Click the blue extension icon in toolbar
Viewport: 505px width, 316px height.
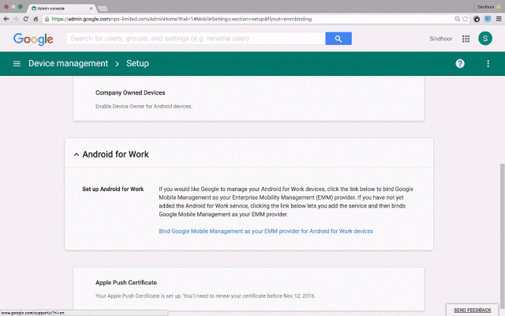[488, 19]
